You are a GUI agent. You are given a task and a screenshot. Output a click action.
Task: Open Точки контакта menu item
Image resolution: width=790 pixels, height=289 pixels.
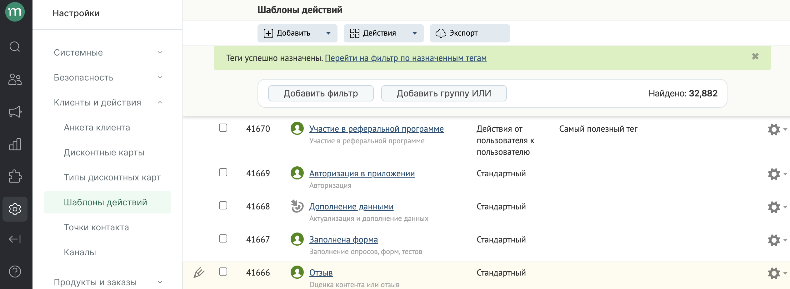(x=96, y=227)
